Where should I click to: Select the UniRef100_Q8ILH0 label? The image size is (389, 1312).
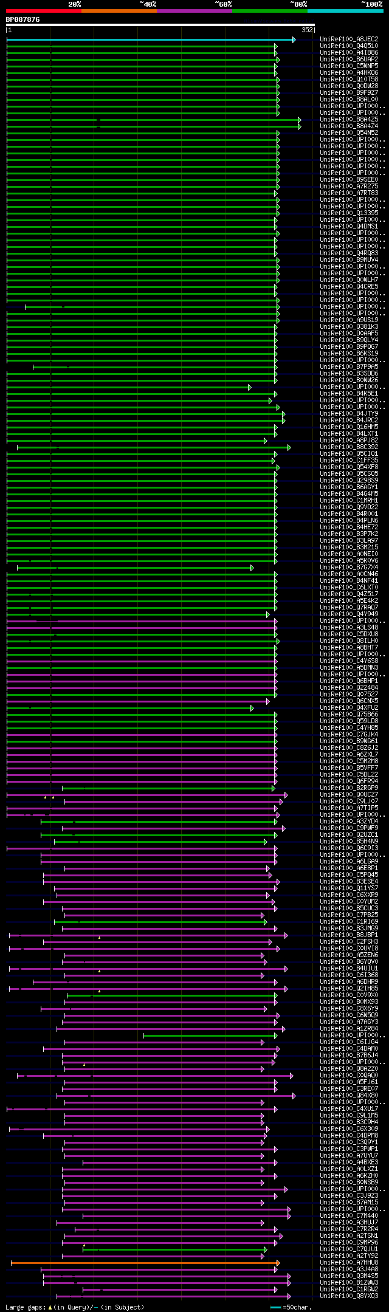tap(349, 641)
